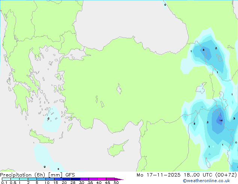Click the legend label 40

point(99,182)
